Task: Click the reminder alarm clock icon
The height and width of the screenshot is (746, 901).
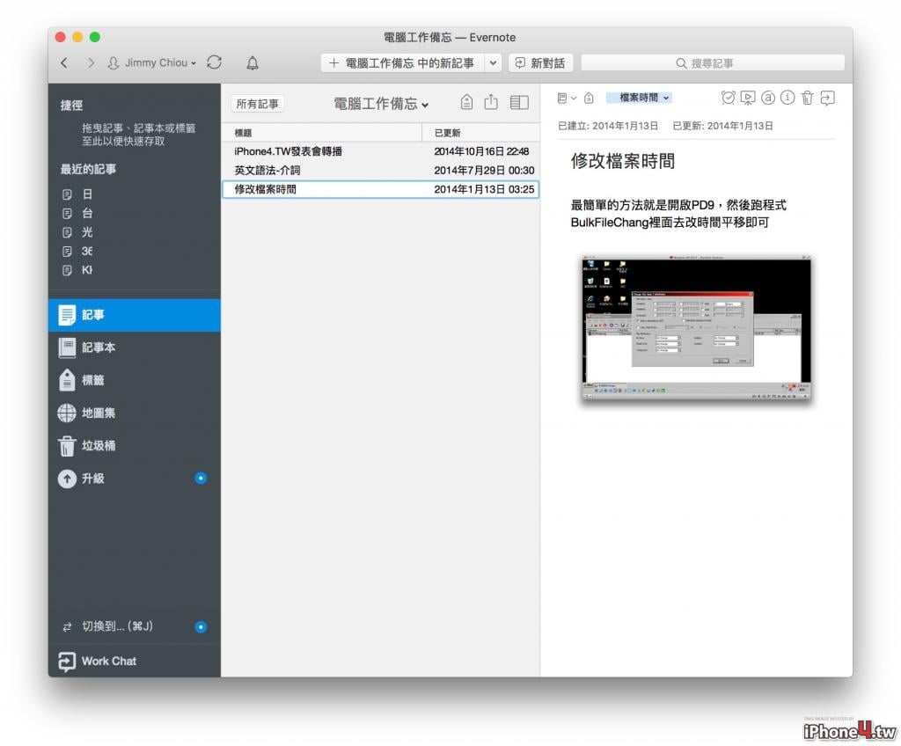Action: [x=728, y=99]
